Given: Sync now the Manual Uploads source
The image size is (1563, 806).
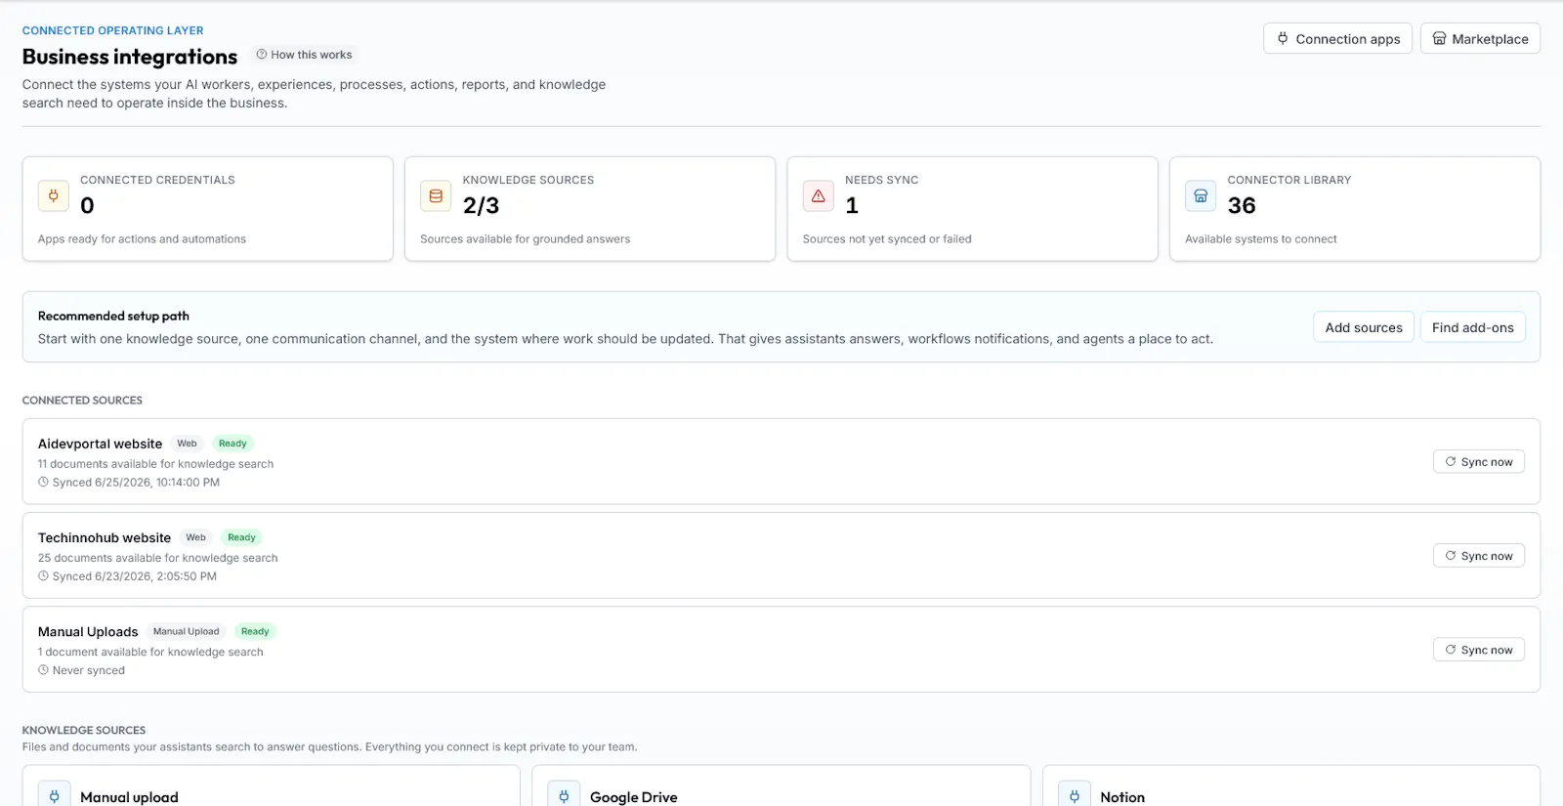Looking at the screenshot, I should [1478, 649].
